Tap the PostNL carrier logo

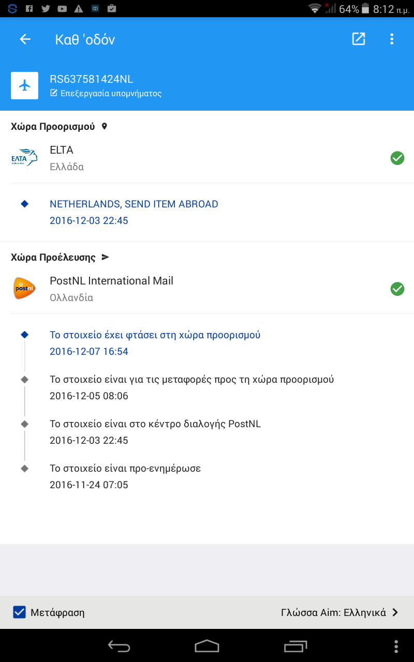(x=25, y=289)
